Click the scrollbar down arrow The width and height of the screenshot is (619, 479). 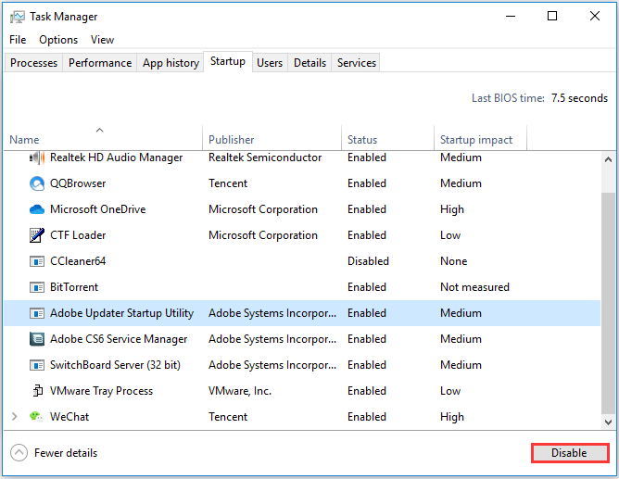coord(608,422)
